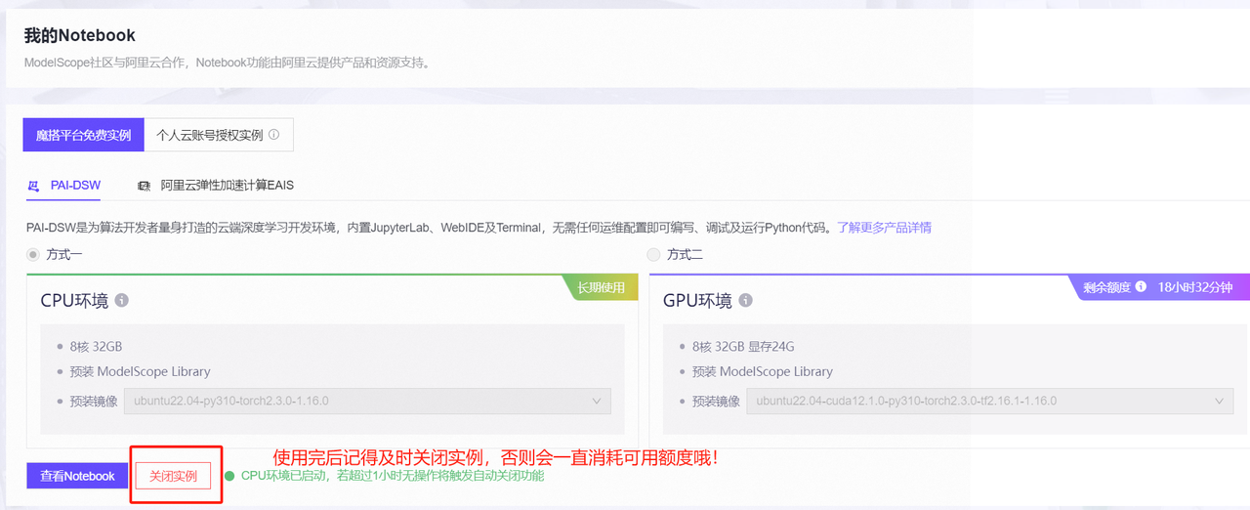The height and width of the screenshot is (510, 1250).
Task: Switch to 个人云账号授权实例 tab
Action: point(210,136)
